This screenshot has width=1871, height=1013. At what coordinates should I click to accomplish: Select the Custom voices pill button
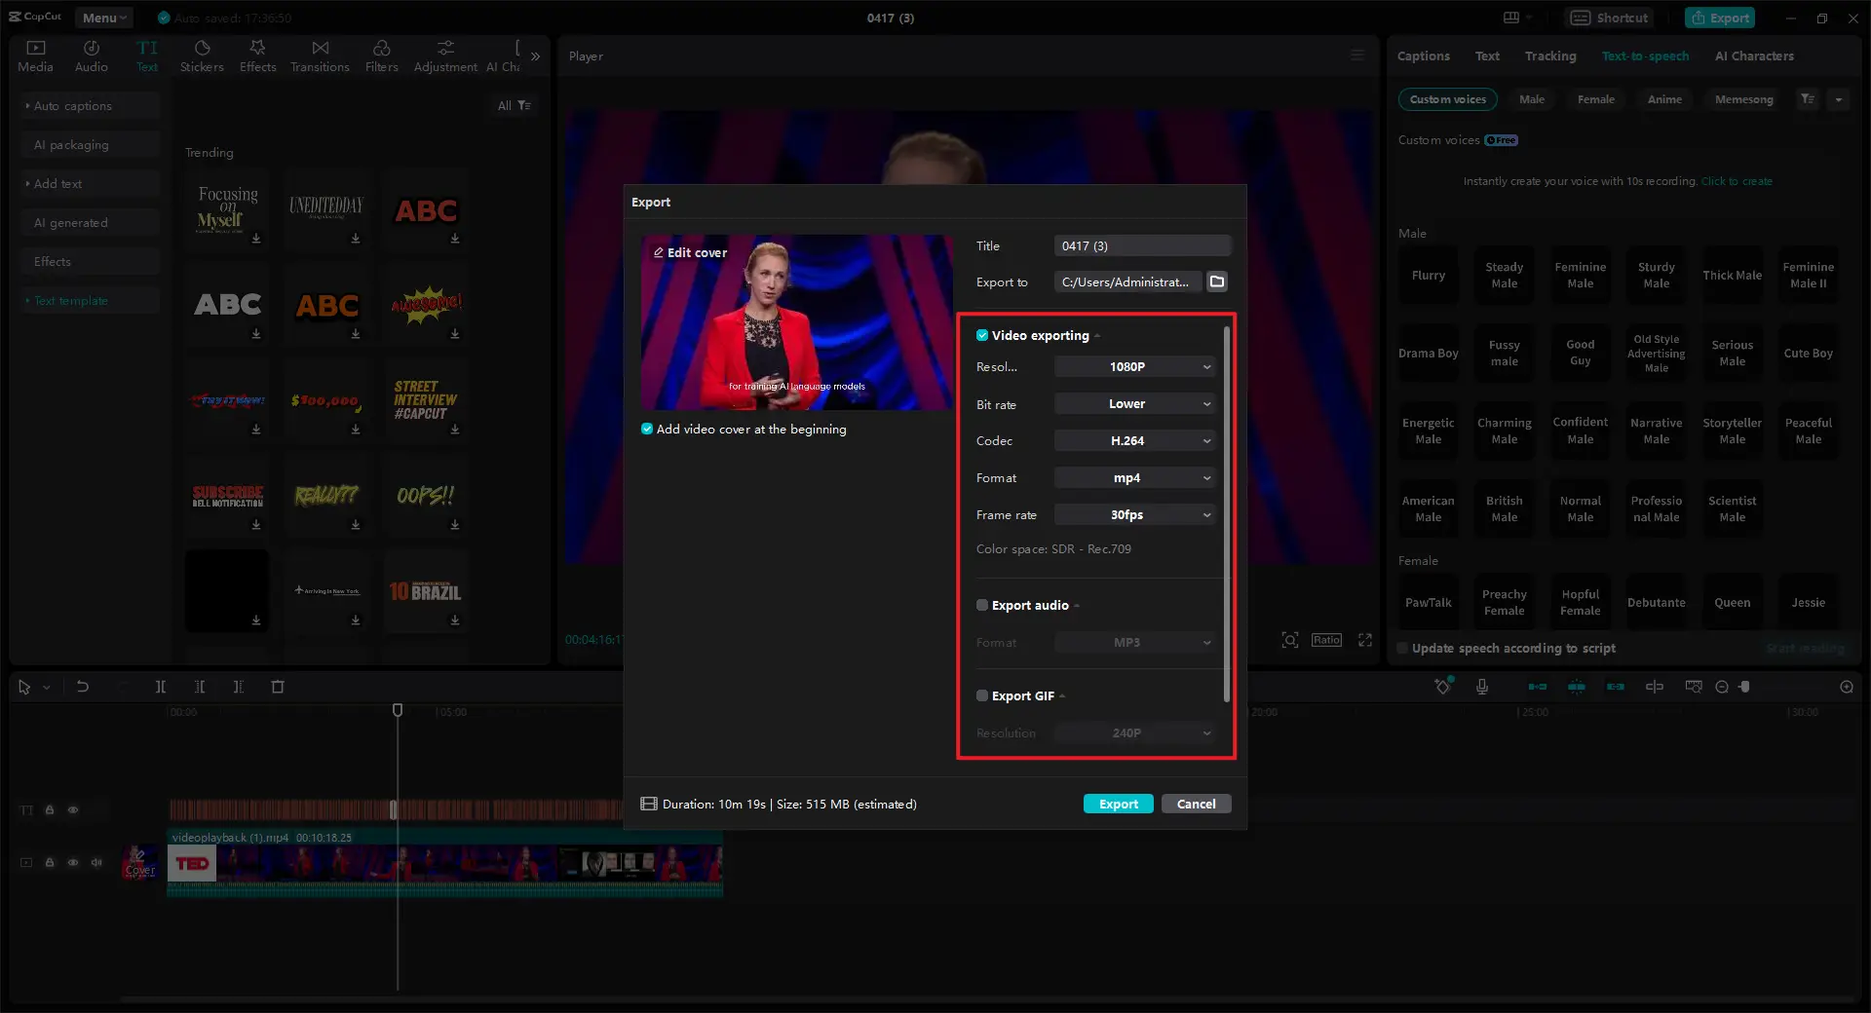coord(1447,99)
